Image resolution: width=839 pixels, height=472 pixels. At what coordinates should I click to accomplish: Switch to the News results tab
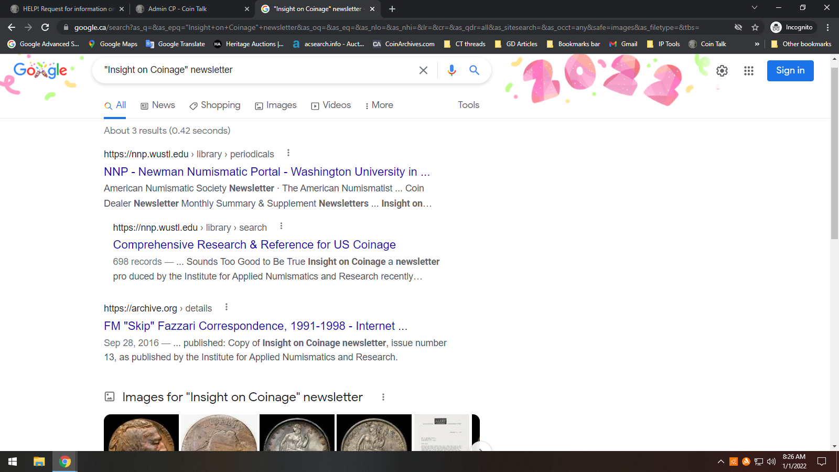(158, 105)
